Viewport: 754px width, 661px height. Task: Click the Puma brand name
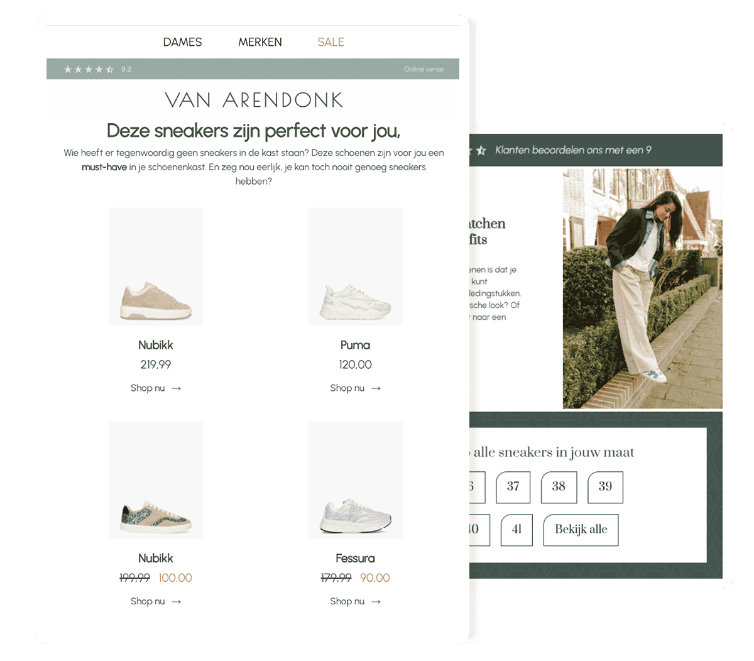pyautogui.click(x=356, y=345)
